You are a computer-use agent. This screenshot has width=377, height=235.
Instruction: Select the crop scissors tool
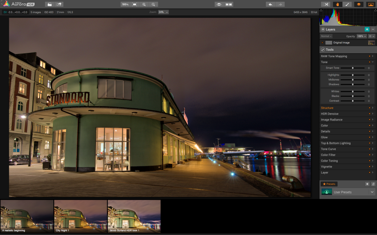click(x=326, y=4)
